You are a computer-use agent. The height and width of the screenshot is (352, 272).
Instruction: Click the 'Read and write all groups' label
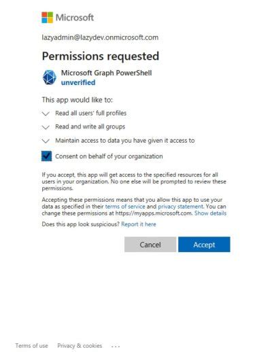click(90, 126)
